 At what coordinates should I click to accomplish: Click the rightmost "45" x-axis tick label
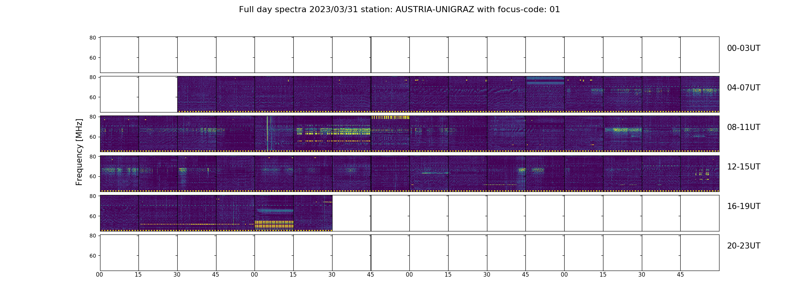tap(680, 275)
